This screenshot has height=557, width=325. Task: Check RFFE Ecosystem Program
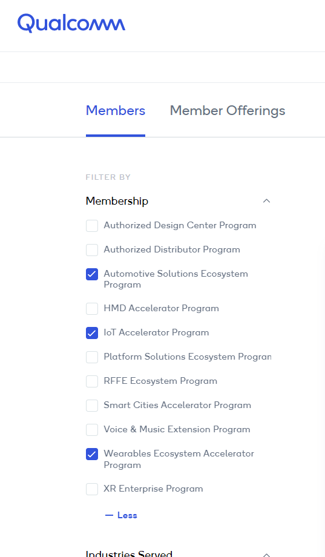(92, 381)
